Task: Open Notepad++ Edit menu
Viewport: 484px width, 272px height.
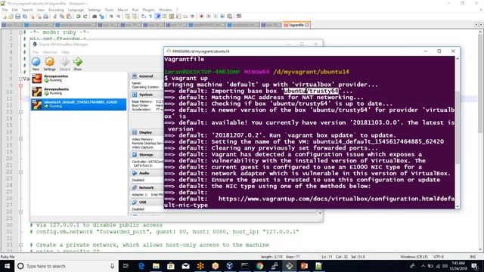Action: coord(14,10)
